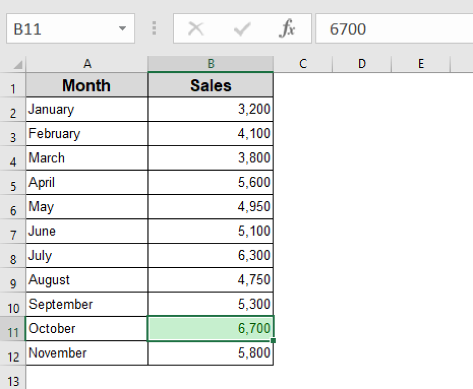Click the Insert Function fx icon
473x389 pixels.
(288, 29)
